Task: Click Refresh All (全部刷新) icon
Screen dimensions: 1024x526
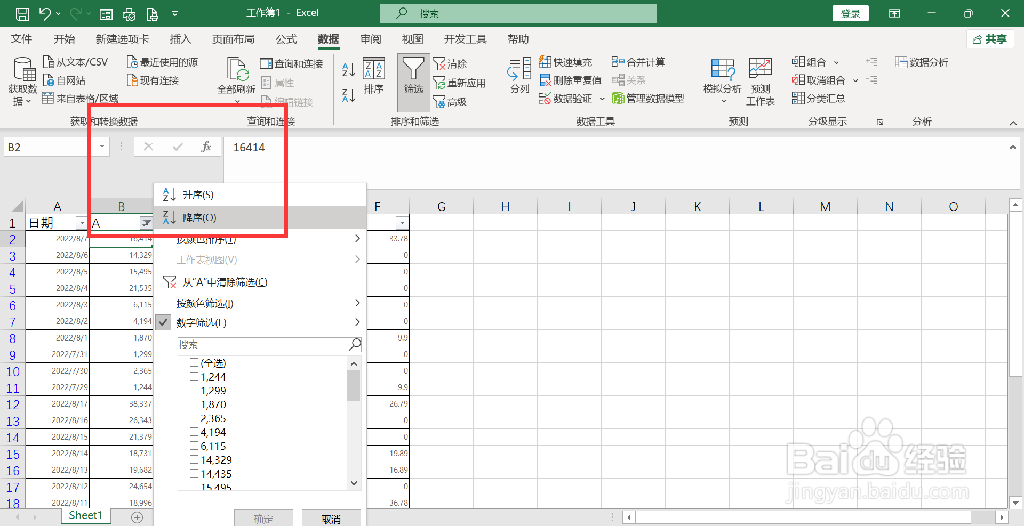Action: click(236, 69)
